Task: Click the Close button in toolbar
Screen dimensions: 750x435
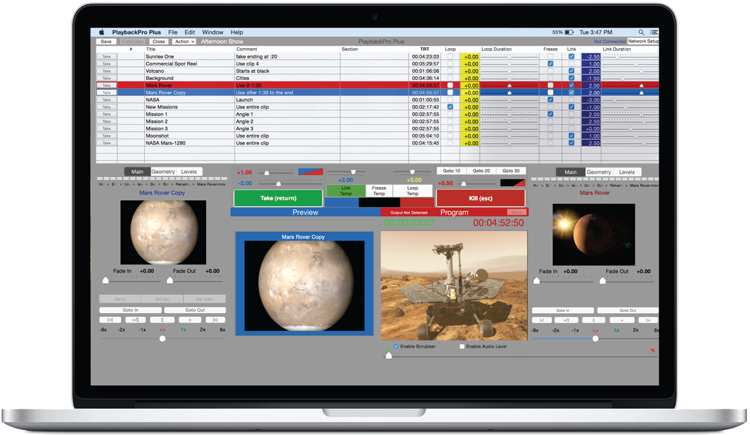Action: pyautogui.click(x=159, y=41)
